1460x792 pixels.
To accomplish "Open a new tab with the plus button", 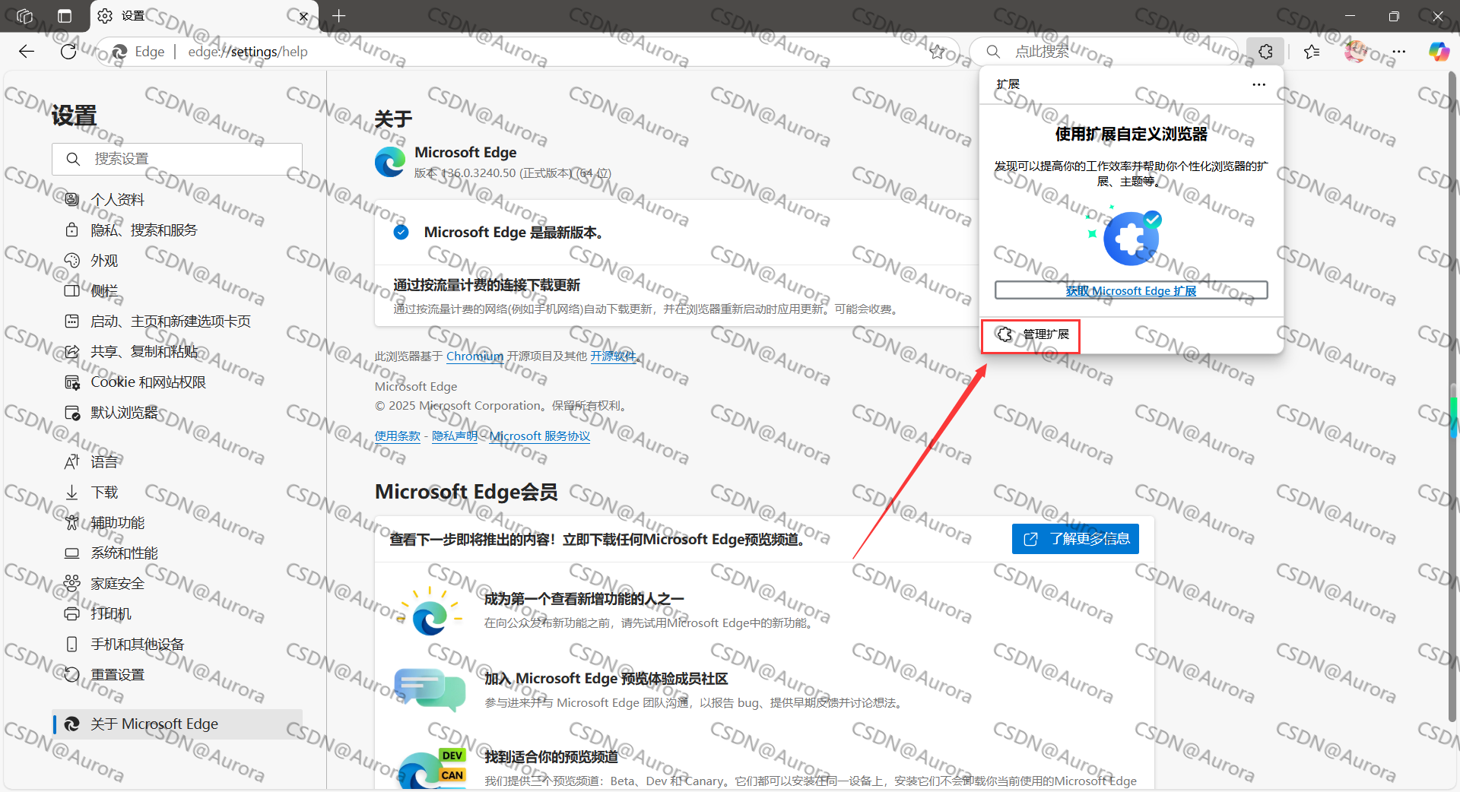I will coord(339,16).
